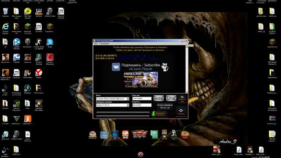Expand the game selection dropdown
Viewport: 281px width, 158px height.
coord(128,99)
